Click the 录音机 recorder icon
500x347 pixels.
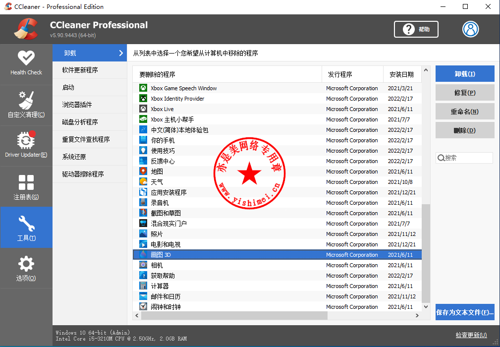(143, 203)
